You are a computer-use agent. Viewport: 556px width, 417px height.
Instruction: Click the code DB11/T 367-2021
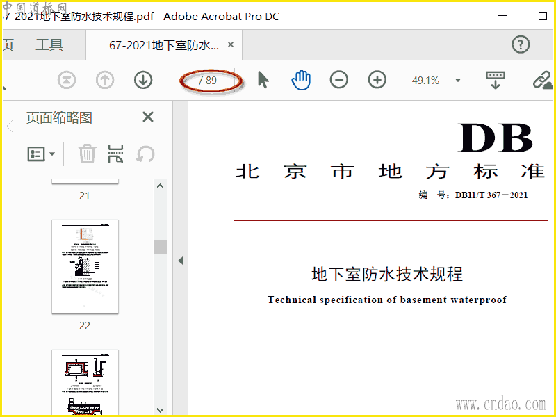point(491,195)
